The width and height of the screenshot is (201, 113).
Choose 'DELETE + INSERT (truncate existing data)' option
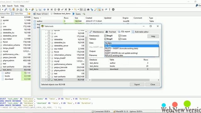point(132,48)
